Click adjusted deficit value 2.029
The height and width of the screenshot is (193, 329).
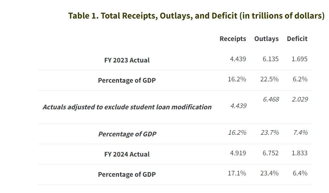(300, 100)
